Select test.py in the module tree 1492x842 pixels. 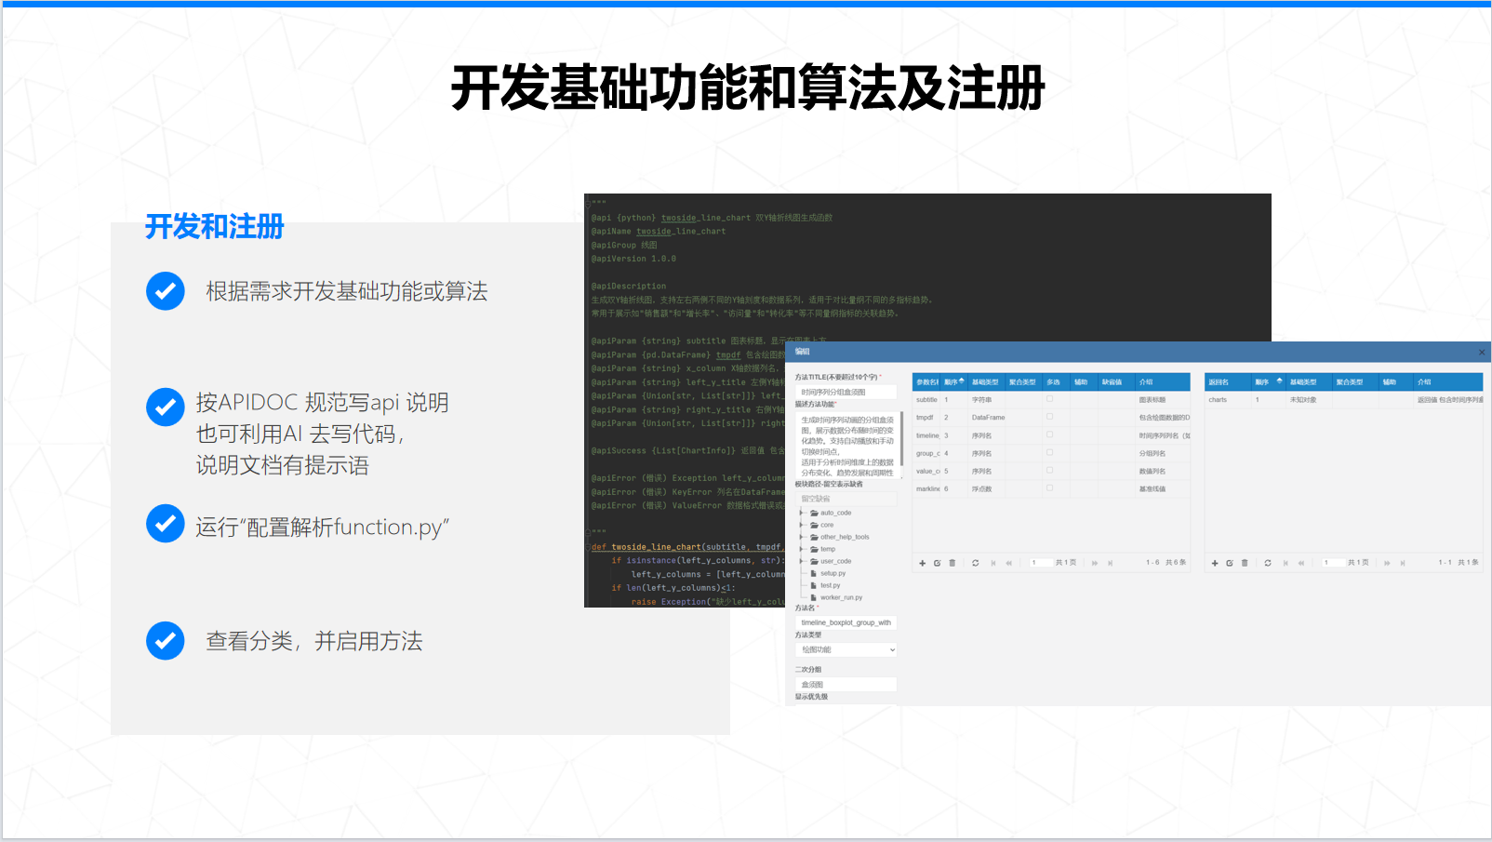point(828,584)
